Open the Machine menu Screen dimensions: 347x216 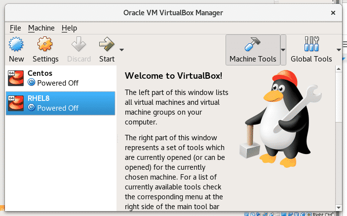click(x=41, y=28)
